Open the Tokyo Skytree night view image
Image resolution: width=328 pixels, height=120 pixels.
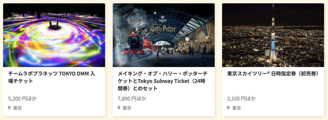click(273, 35)
